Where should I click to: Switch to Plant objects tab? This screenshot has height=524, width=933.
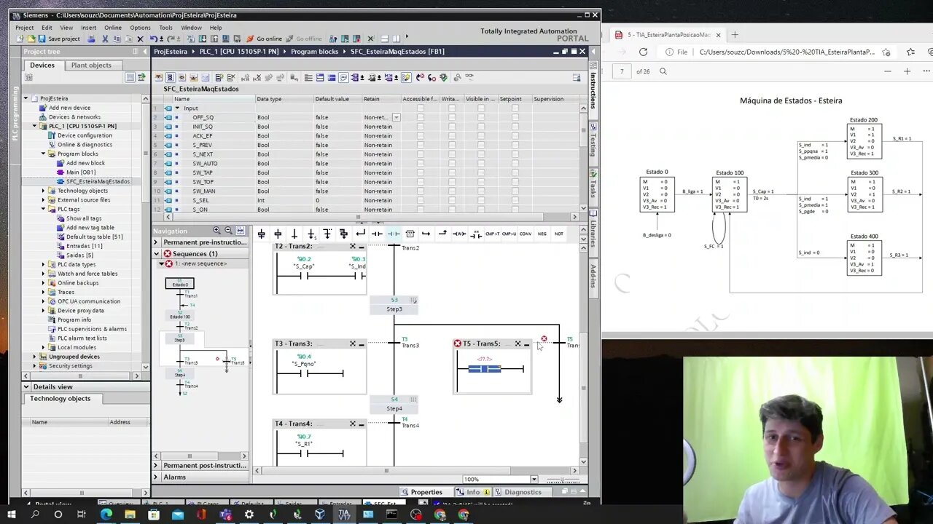[x=91, y=65]
